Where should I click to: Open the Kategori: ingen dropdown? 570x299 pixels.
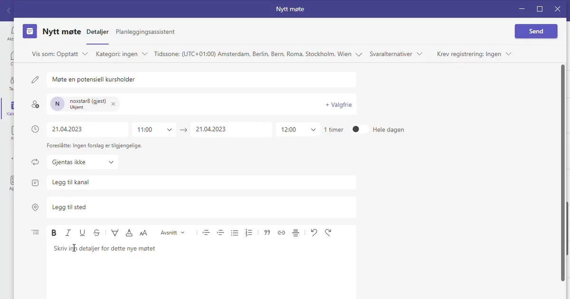pyautogui.click(x=122, y=54)
